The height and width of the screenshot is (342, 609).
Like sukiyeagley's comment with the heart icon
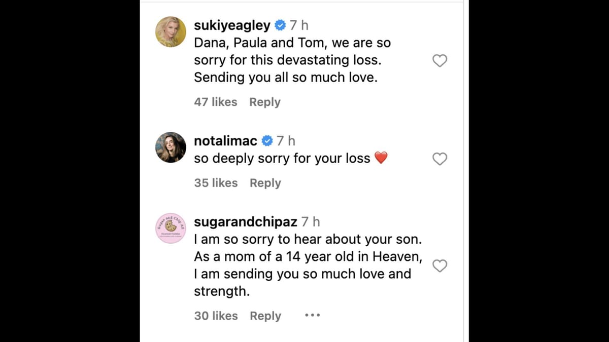(439, 60)
